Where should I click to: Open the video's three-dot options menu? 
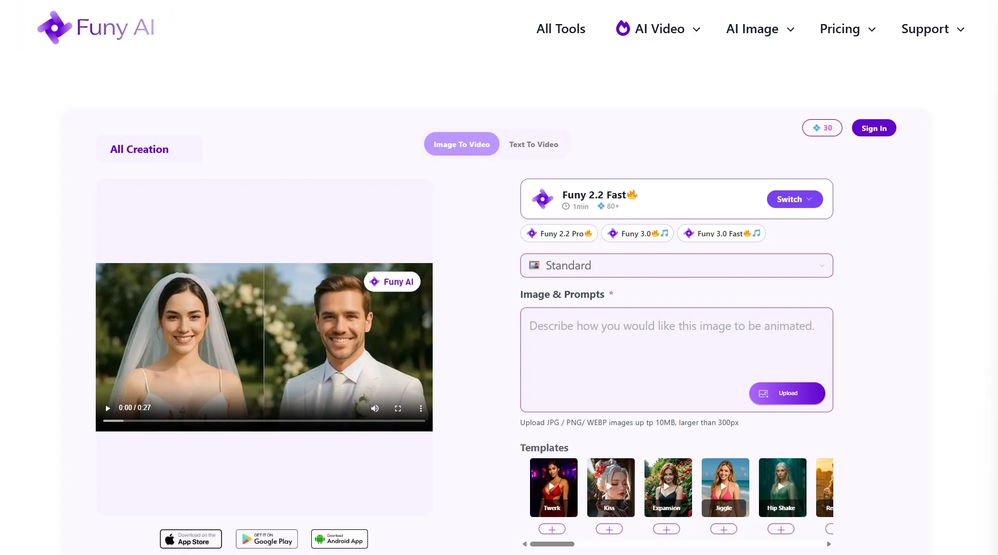[x=421, y=408]
